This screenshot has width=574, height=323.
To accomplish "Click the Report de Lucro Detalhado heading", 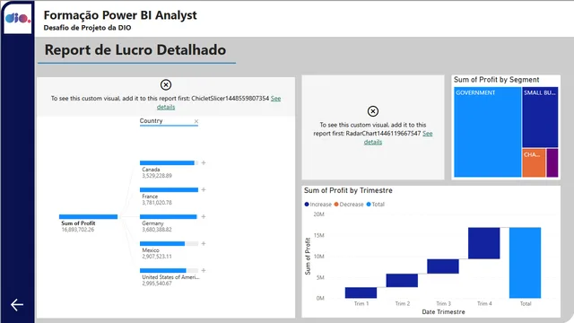I will [x=135, y=50].
